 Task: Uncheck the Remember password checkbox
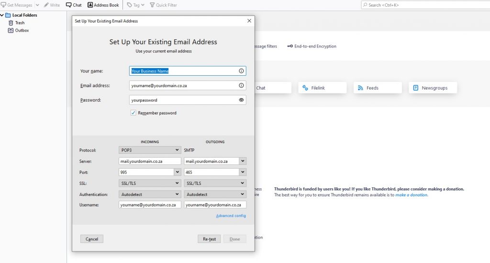pyautogui.click(x=133, y=113)
